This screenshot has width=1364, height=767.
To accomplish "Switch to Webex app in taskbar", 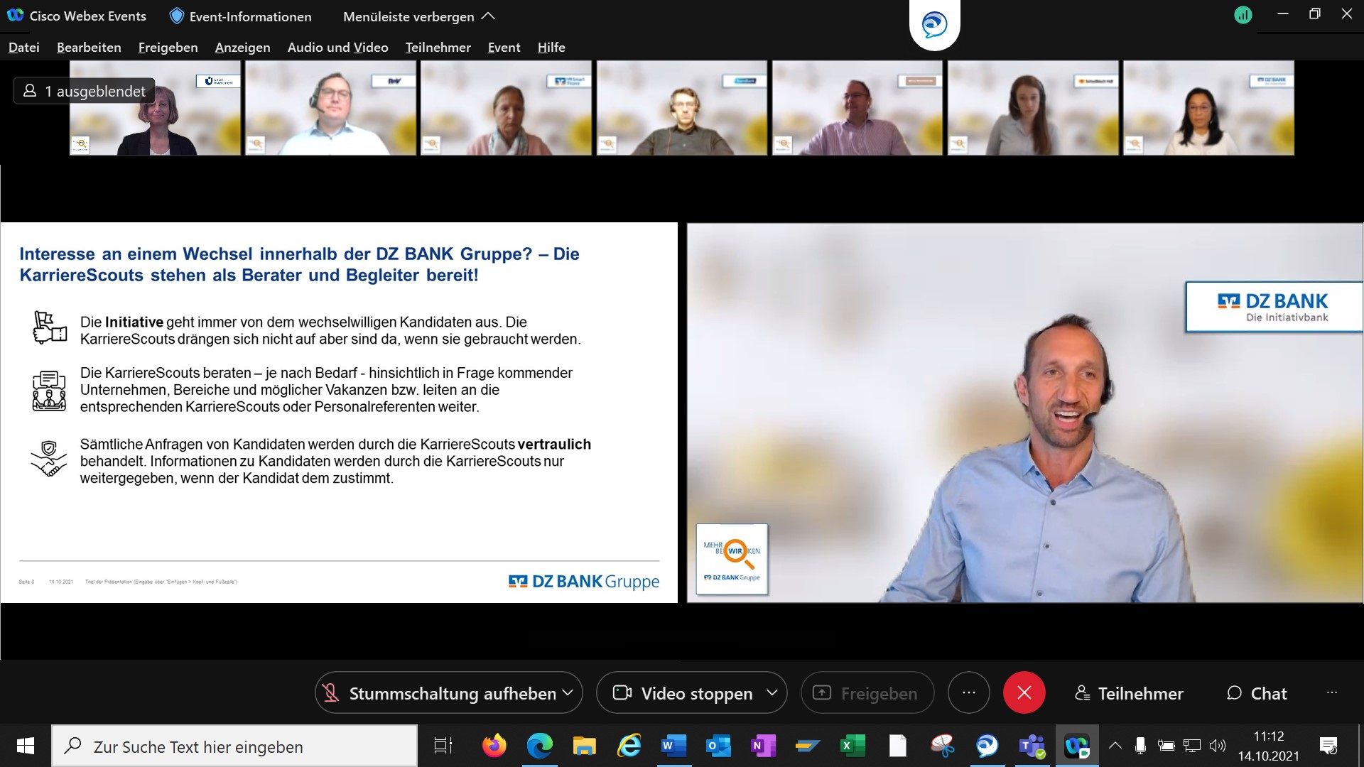I will (x=1077, y=746).
